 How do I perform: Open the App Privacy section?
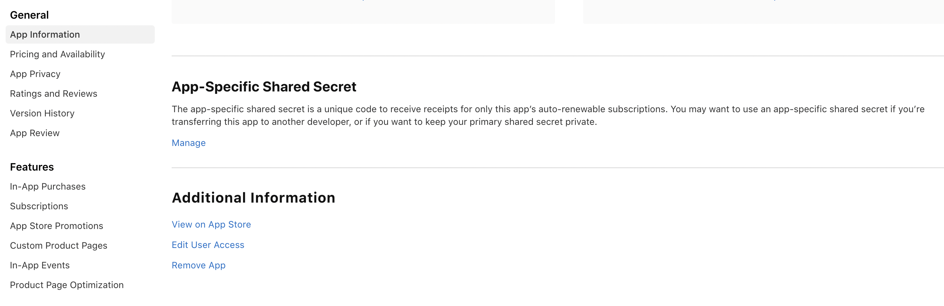35,74
